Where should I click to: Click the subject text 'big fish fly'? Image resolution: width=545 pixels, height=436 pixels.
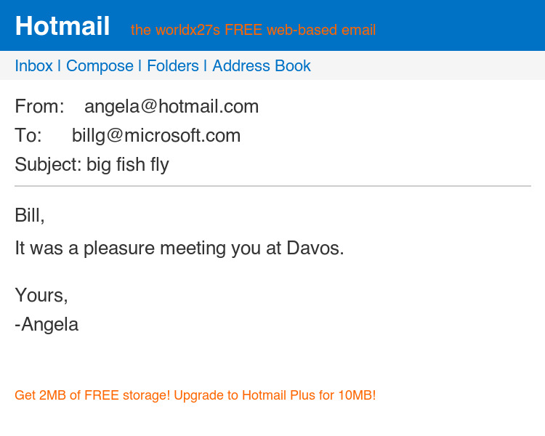pos(128,165)
